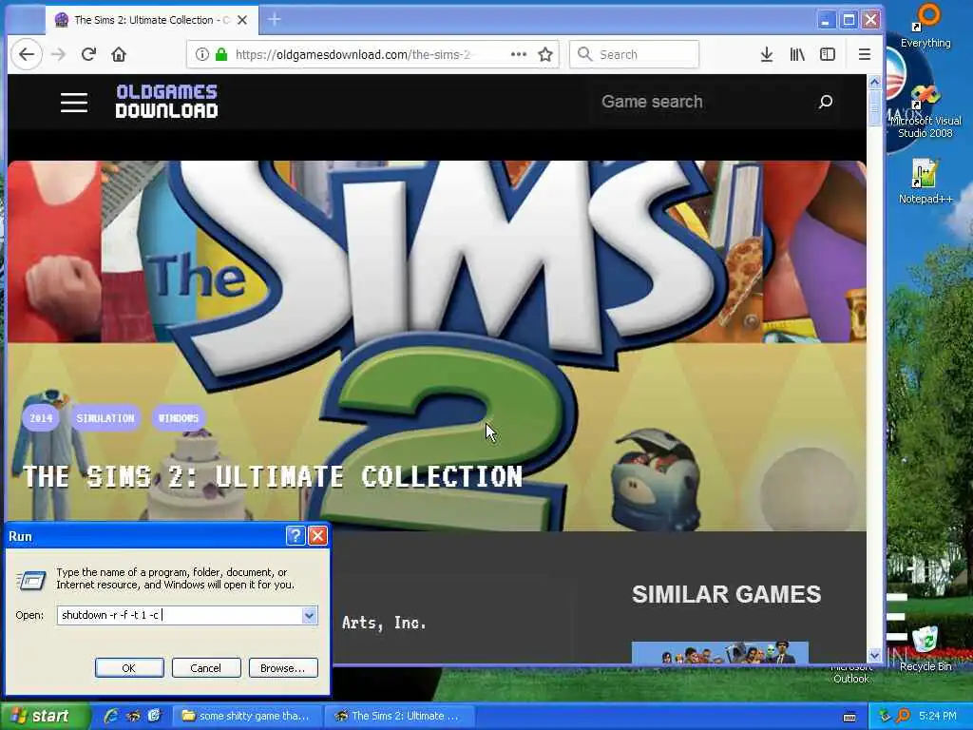
Task: Click the Run dialog Open text field
Action: pyautogui.click(x=180, y=615)
